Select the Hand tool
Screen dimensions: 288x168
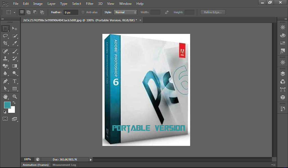pyautogui.click(x=5, y=96)
